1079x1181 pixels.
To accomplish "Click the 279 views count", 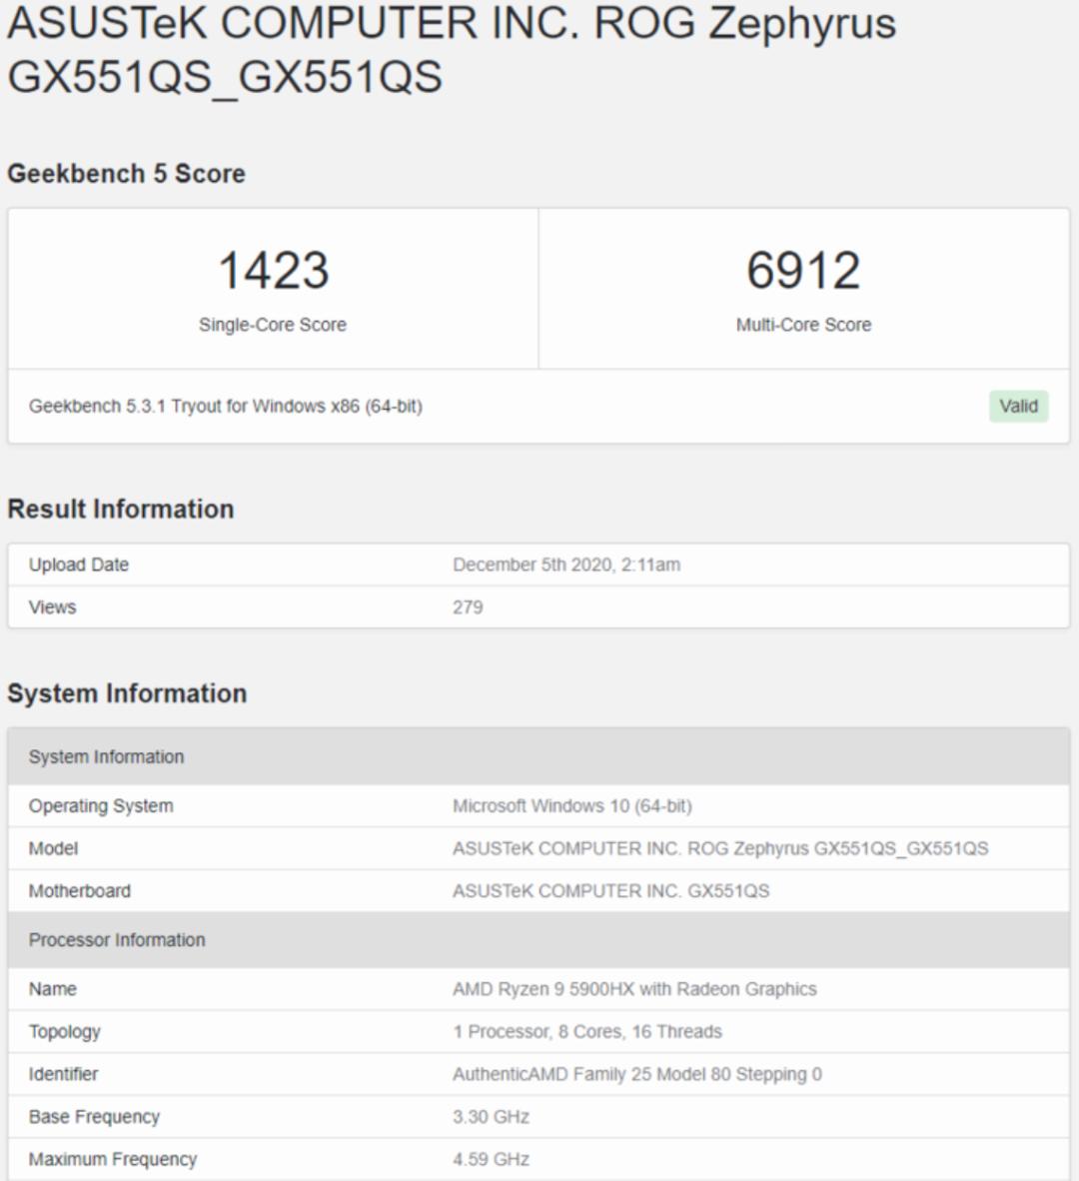I will [x=468, y=607].
